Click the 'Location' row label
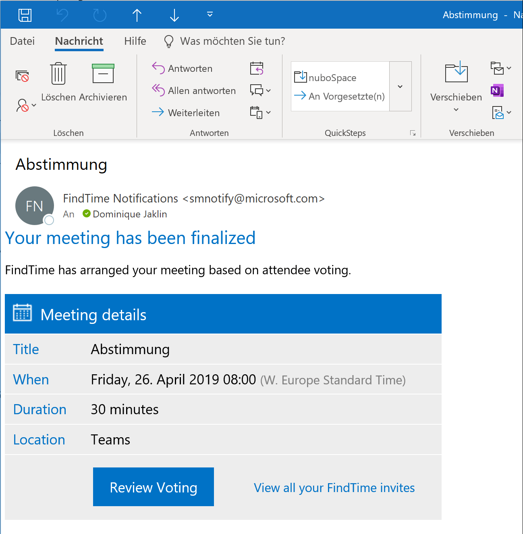The height and width of the screenshot is (534, 523). point(39,440)
